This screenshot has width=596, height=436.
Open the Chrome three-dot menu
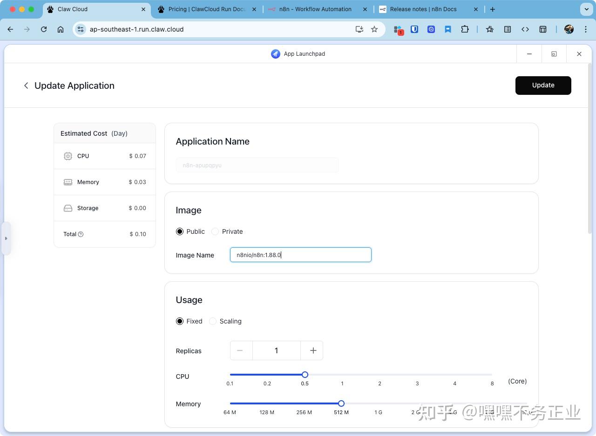(586, 29)
